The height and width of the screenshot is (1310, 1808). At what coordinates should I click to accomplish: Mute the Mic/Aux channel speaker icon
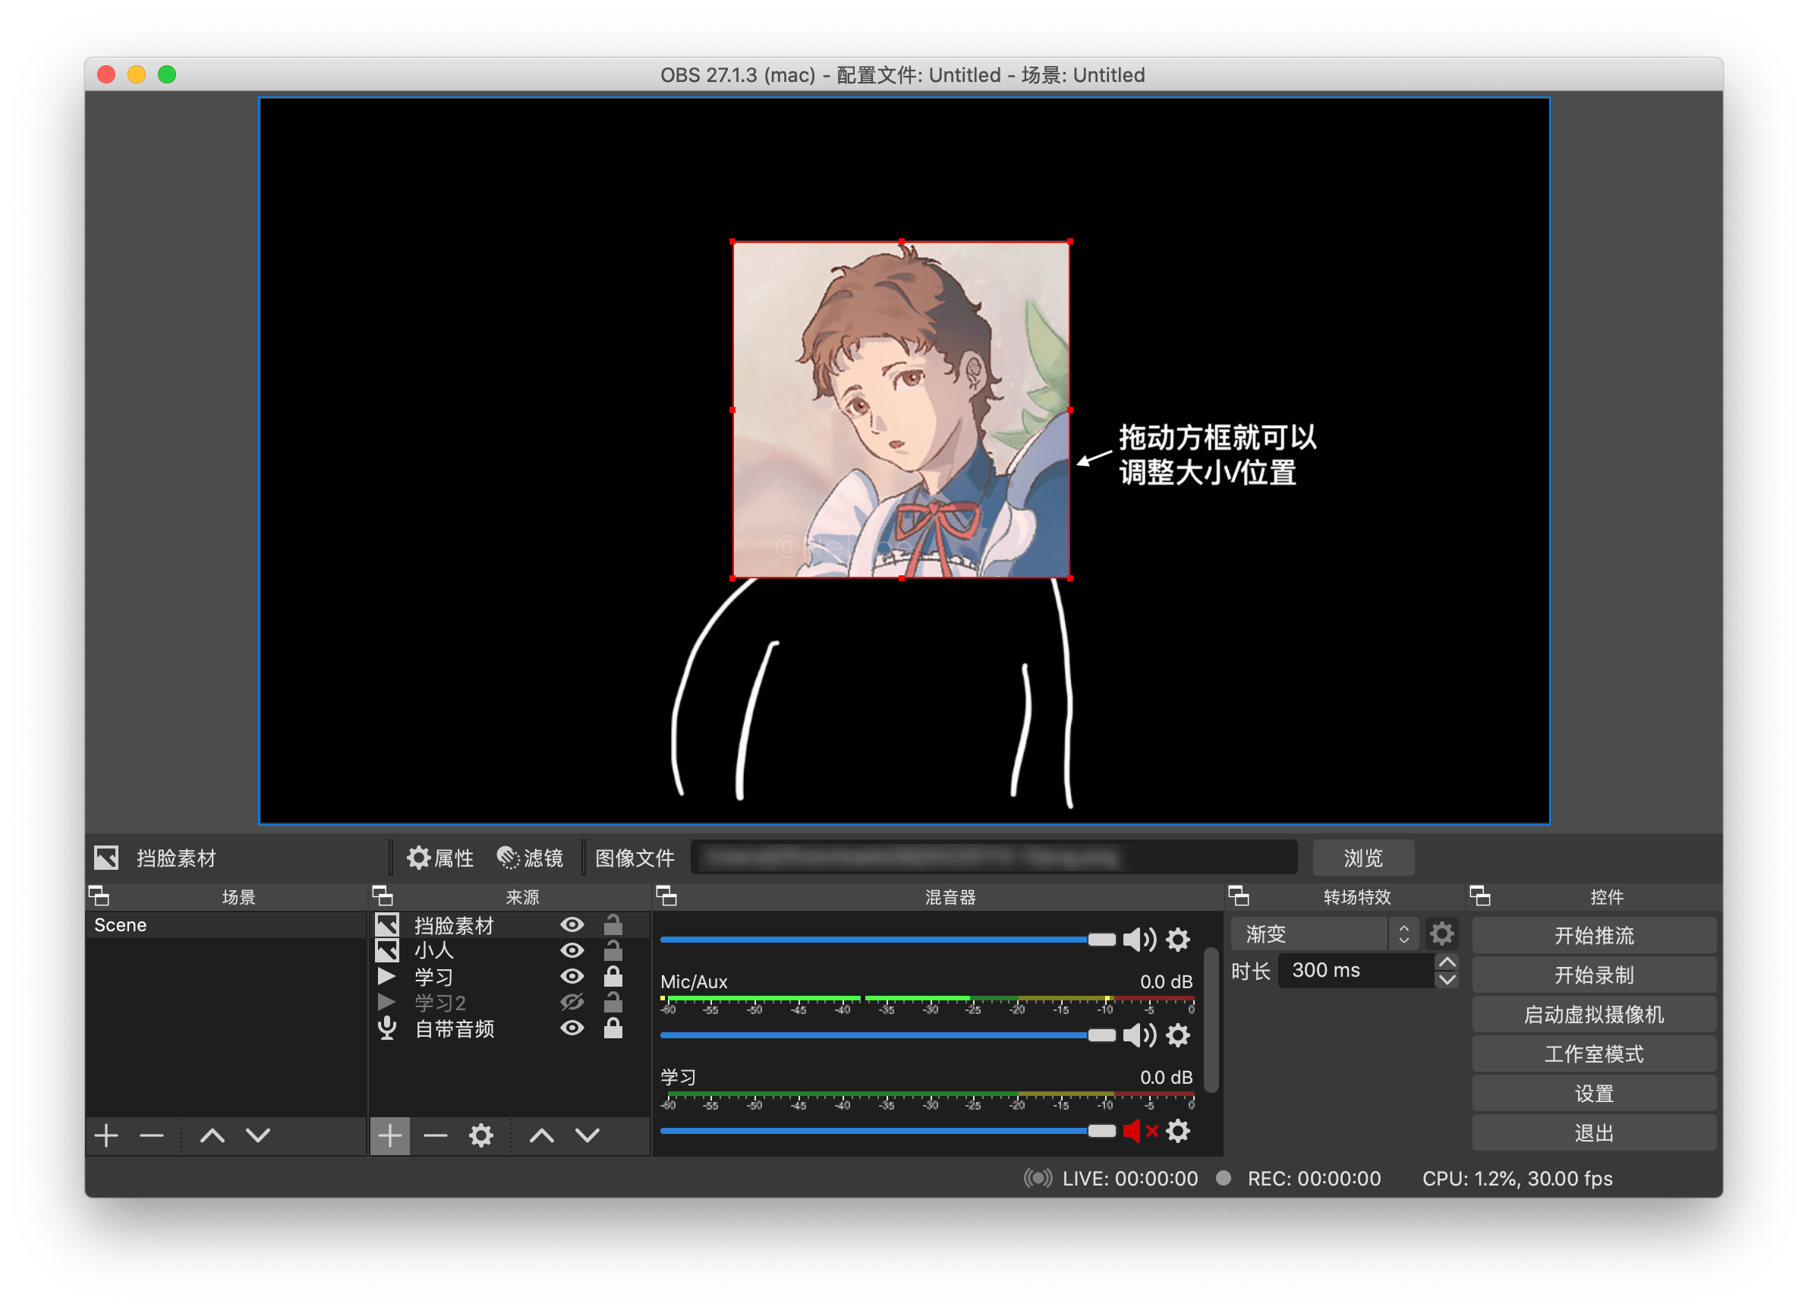click(x=1140, y=1036)
